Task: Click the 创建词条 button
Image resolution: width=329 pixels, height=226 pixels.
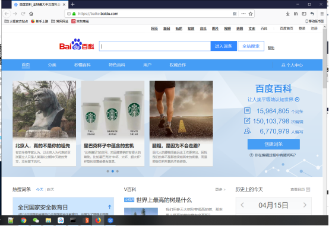Action: (274, 144)
